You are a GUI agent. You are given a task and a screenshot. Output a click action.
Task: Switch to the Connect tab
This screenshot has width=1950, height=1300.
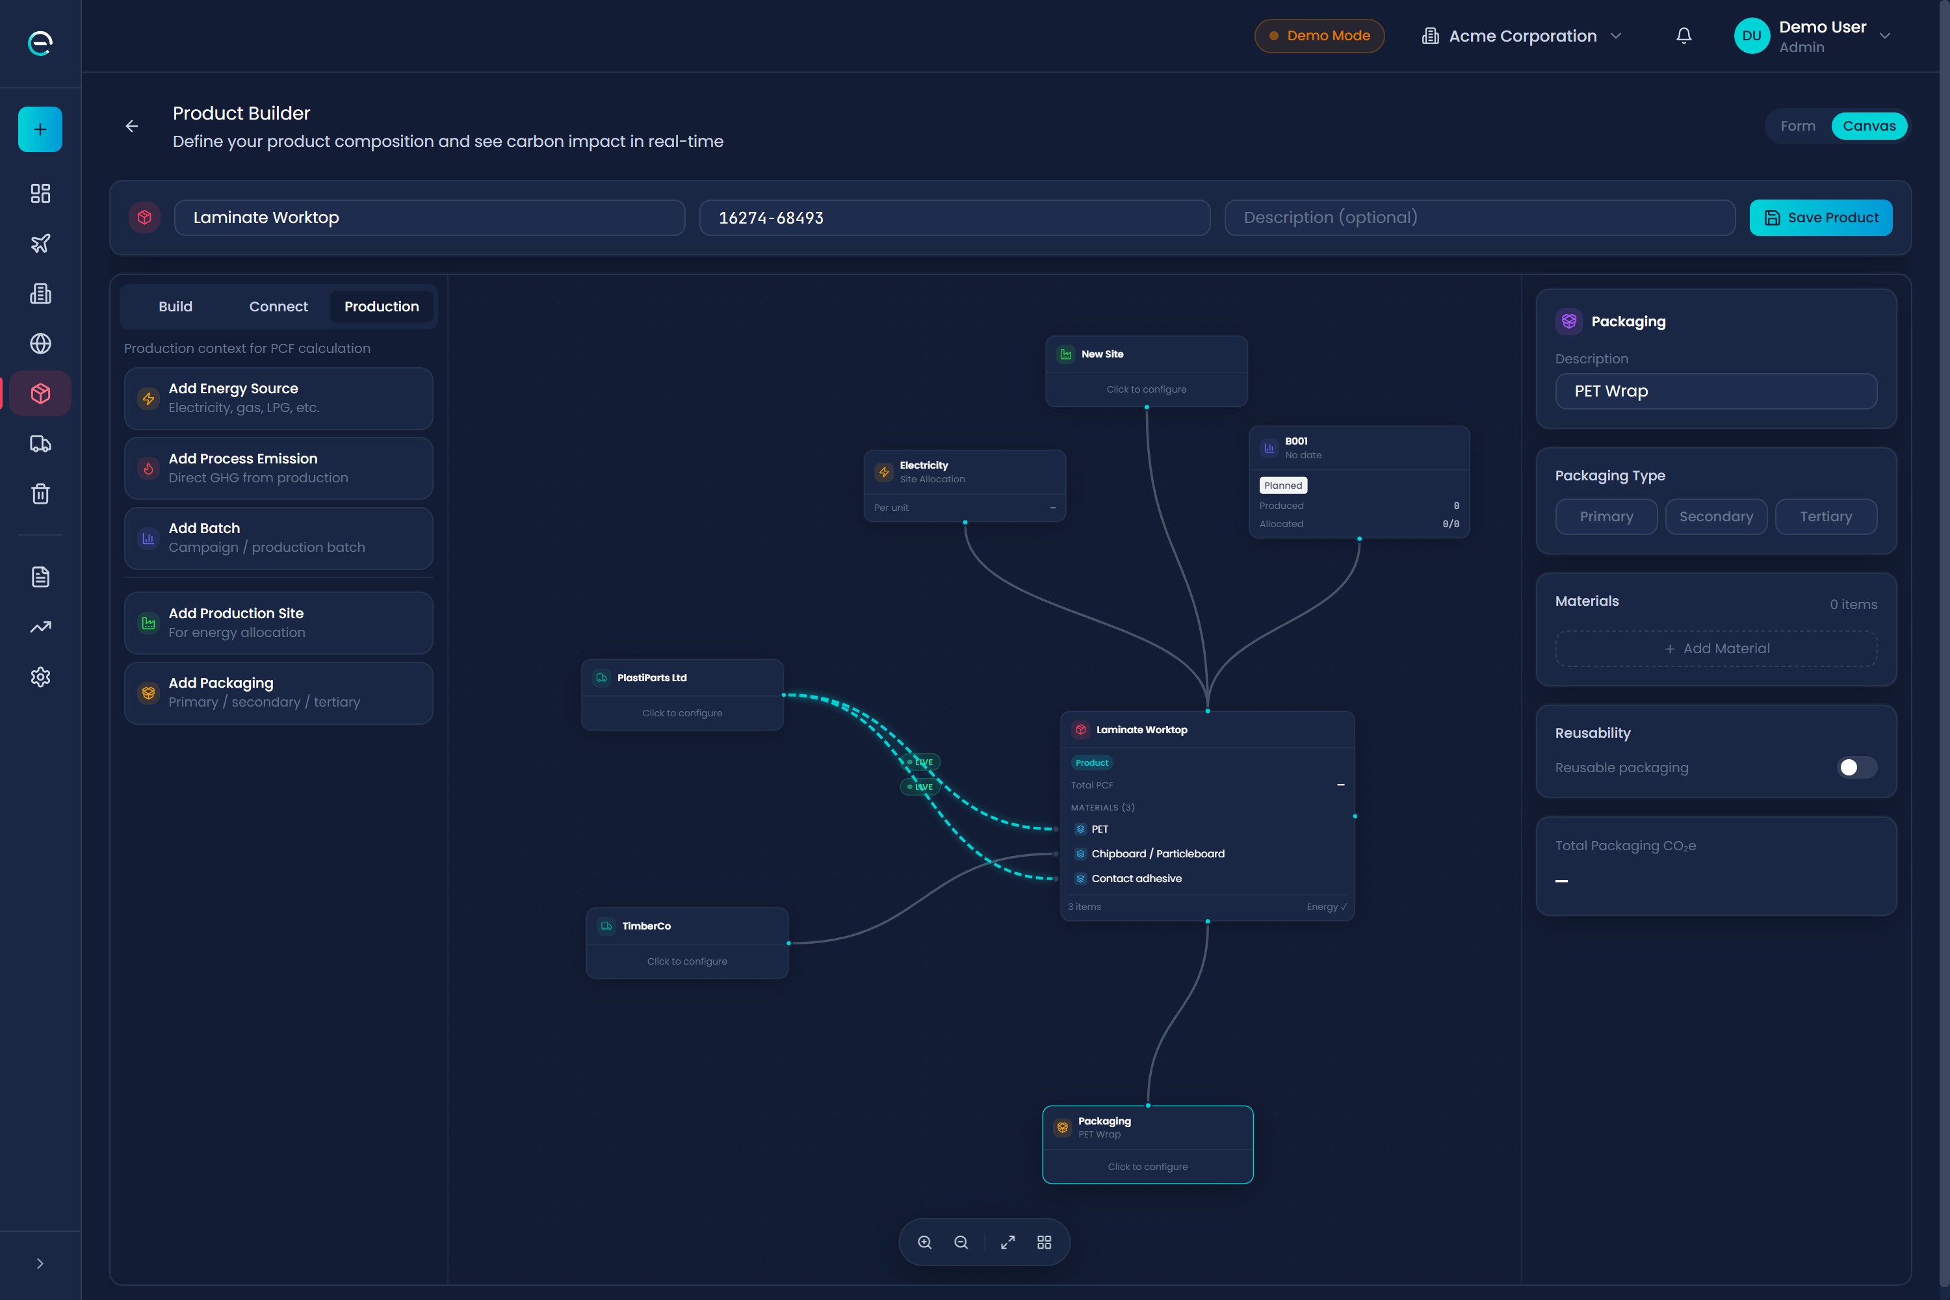pos(278,307)
